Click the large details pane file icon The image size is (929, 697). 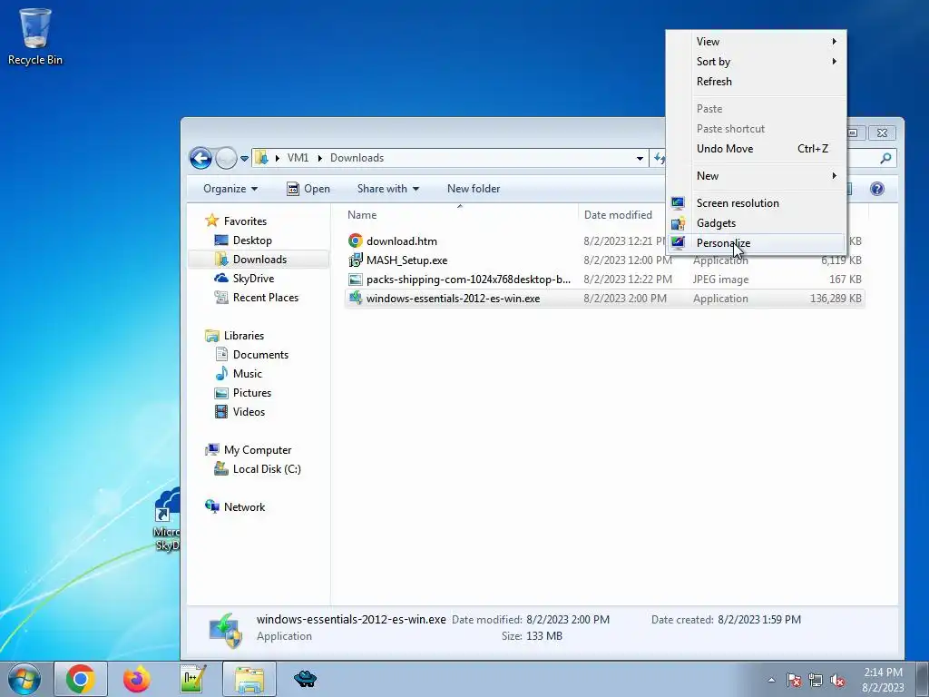pos(225,630)
